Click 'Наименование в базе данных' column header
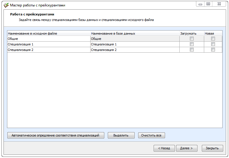This screenshot has height=158, width=229. 135,33
